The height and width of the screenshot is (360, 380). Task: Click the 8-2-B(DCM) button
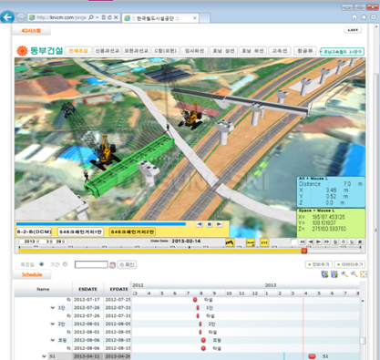34,231
